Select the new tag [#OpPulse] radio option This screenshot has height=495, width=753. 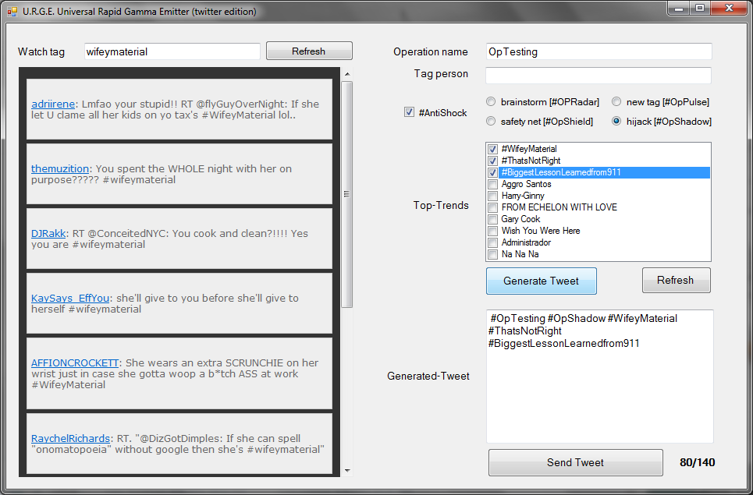click(x=616, y=101)
